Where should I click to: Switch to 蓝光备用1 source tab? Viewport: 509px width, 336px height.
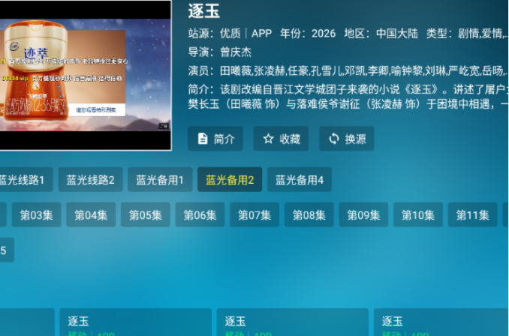[x=160, y=180]
